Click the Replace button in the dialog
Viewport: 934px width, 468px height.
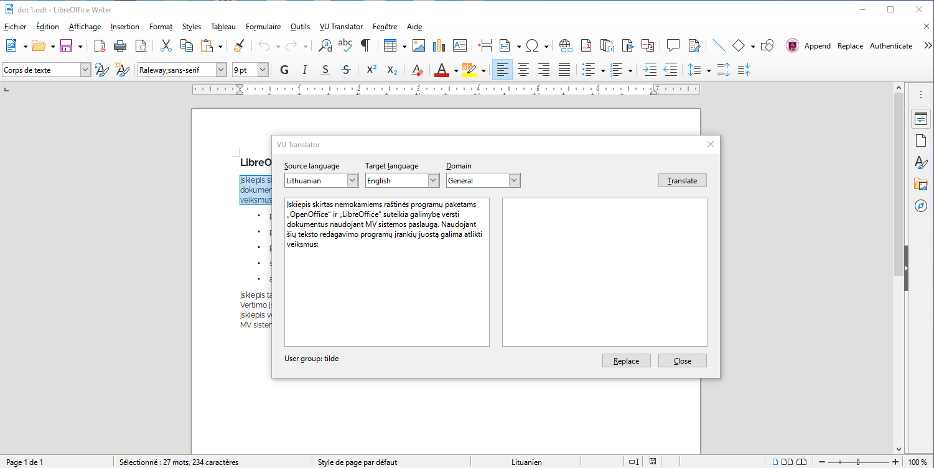(627, 361)
